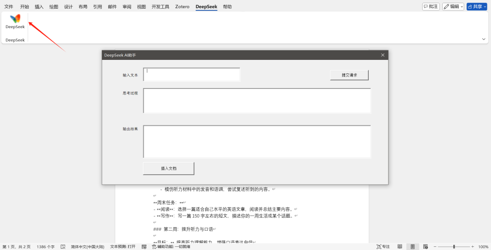Open the 文件 menu tab
Screen dimensions: 491x250
9,6
